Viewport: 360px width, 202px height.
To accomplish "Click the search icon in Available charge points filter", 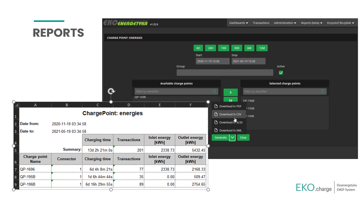I will click(214, 92).
